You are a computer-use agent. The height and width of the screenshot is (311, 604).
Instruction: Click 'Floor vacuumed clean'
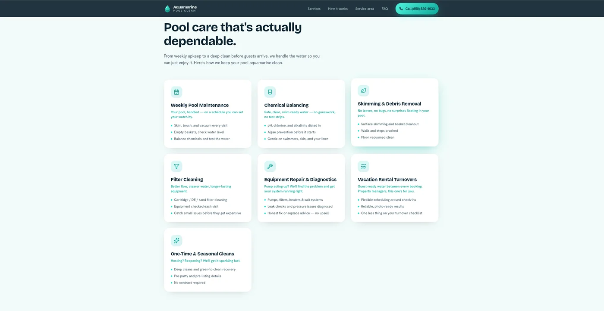[377, 137]
